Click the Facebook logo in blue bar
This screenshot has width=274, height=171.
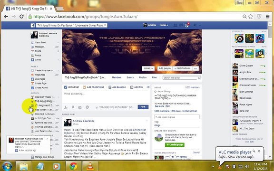tap(33, 26)
